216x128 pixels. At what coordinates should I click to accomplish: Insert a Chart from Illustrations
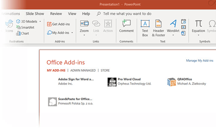(x=22, y=33)
